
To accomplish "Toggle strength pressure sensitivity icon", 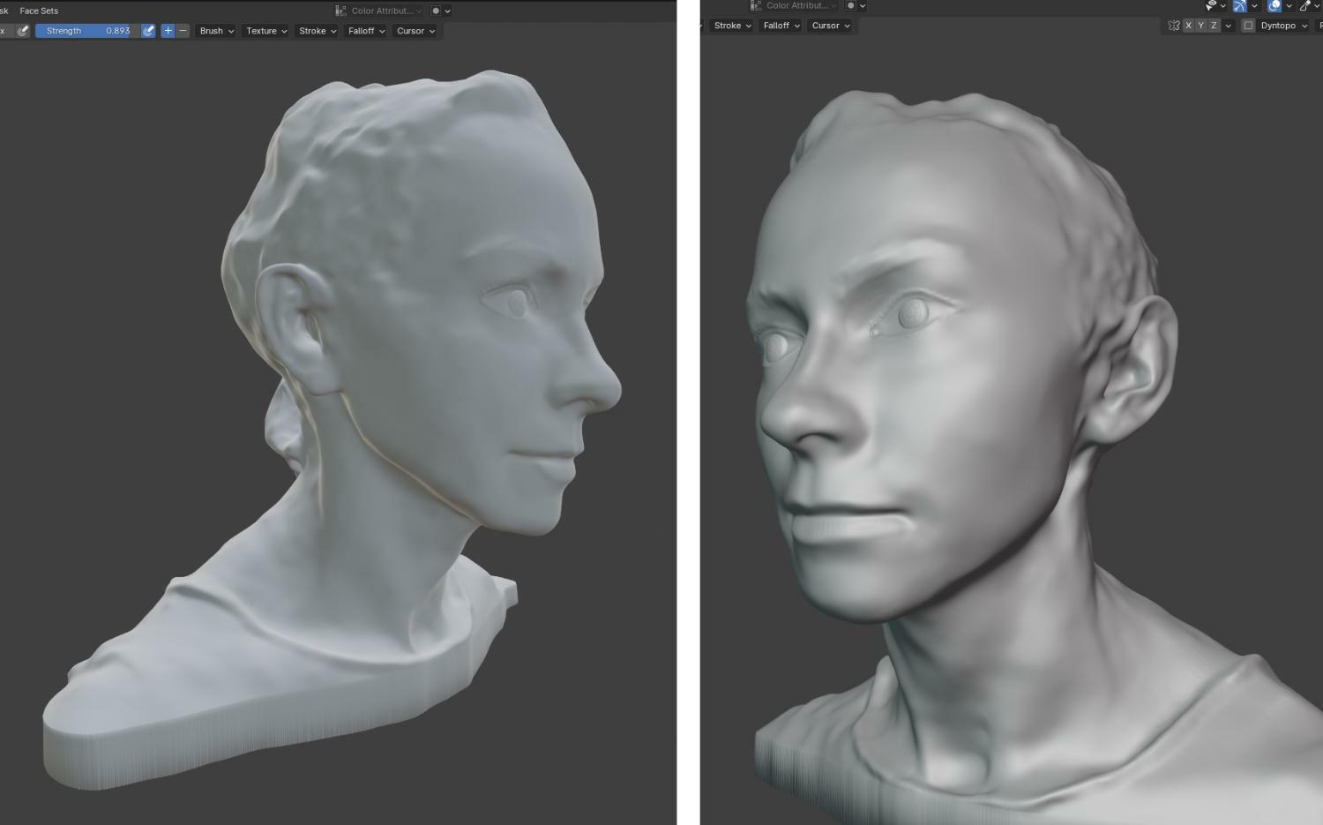I will (x=148, y=31).
